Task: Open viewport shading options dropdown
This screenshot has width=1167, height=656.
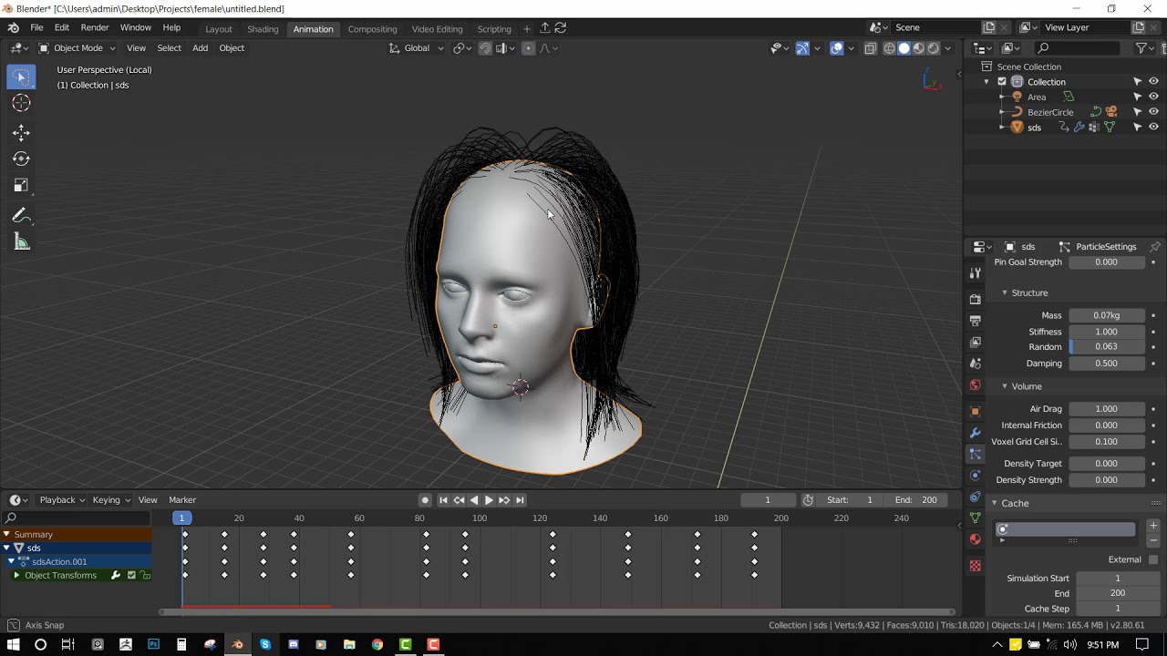Action: click(949, 48)
